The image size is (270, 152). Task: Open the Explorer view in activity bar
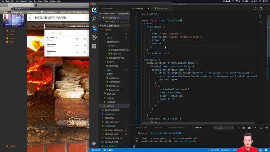[94, 10]
